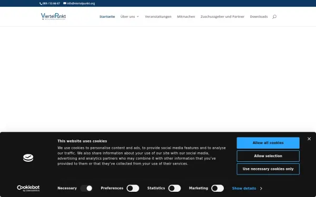Click the Show details link
The image size is (316, 197).
tap(244, 189)
